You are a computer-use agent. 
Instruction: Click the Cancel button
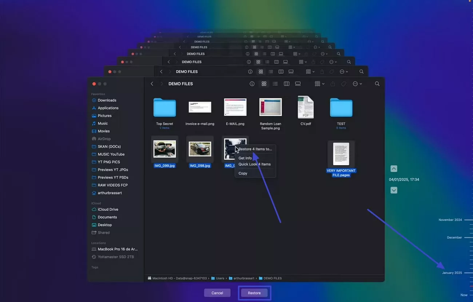click(x=217, y=293)
